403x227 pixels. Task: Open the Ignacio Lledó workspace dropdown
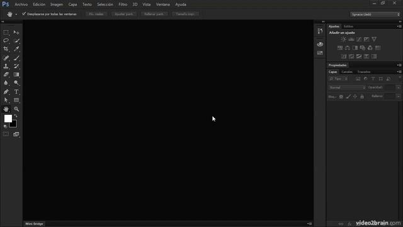pos(375,15)
